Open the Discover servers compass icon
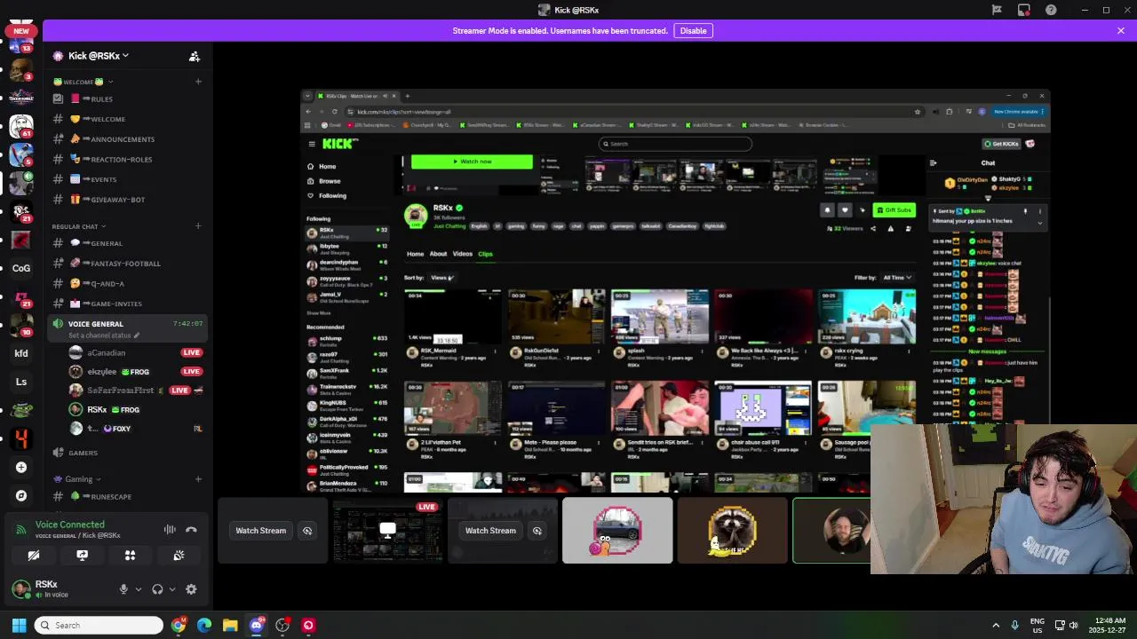 pyautogui.click(x=21, y=495)
